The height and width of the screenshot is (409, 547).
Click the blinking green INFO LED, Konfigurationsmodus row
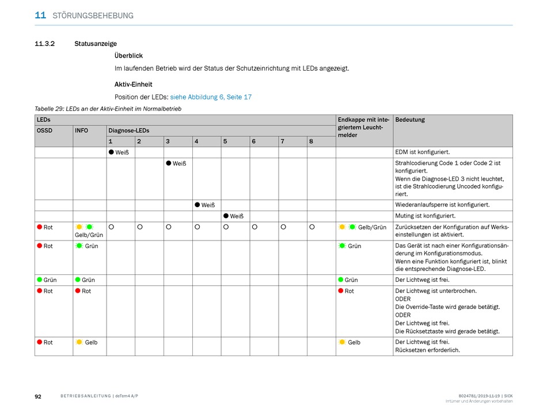(x=79, y=246)
